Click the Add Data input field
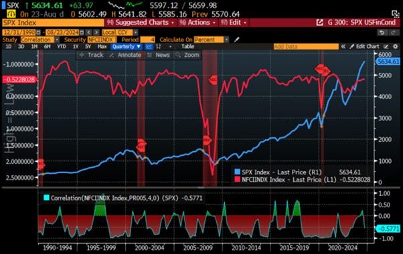The image size is (403, 254). [x=306, y=46]
